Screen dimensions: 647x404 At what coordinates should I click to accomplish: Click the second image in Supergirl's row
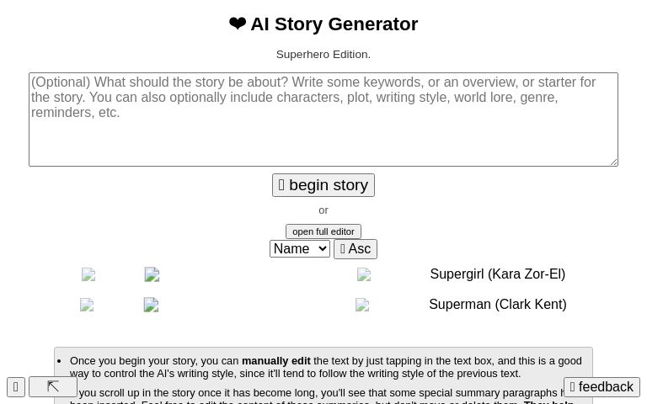152,274
